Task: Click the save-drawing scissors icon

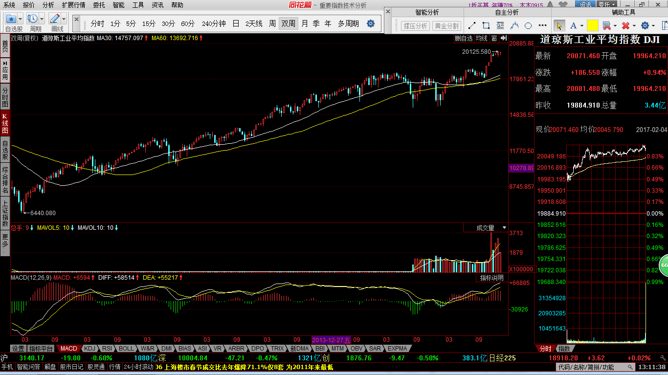Action: tap(606, 25)
